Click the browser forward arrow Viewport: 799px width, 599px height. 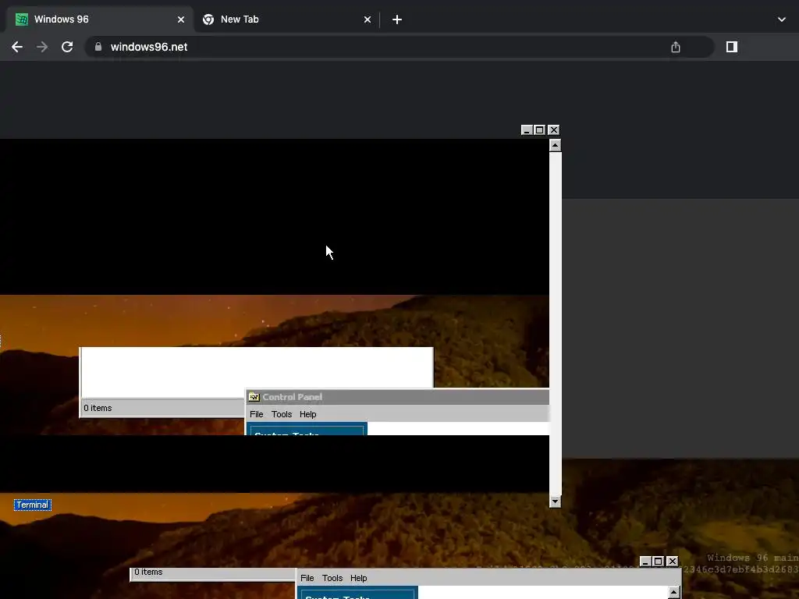tap(42, 47)
